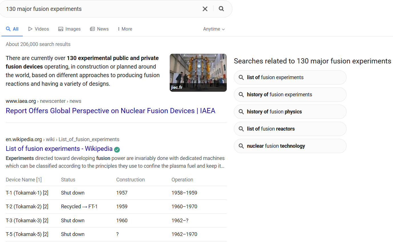Click inside the search input field

click(100, 9)
